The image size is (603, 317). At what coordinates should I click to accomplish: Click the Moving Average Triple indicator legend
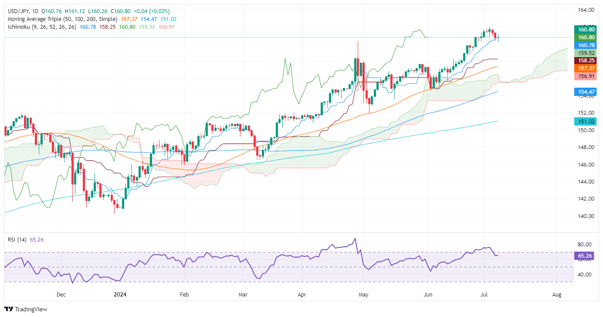pyautogui.click(x=61, y=19)
